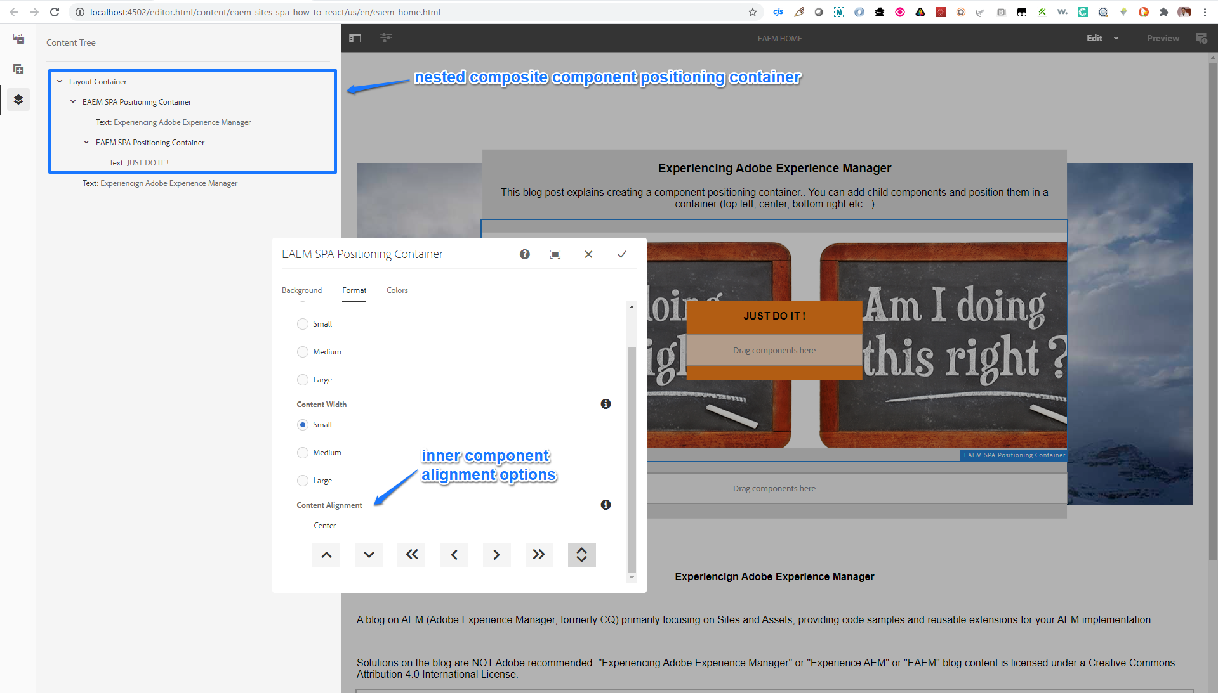Collapse the Layout Container tree node
The width and height of the screenshot is (1218, 693).
[60, 81]
